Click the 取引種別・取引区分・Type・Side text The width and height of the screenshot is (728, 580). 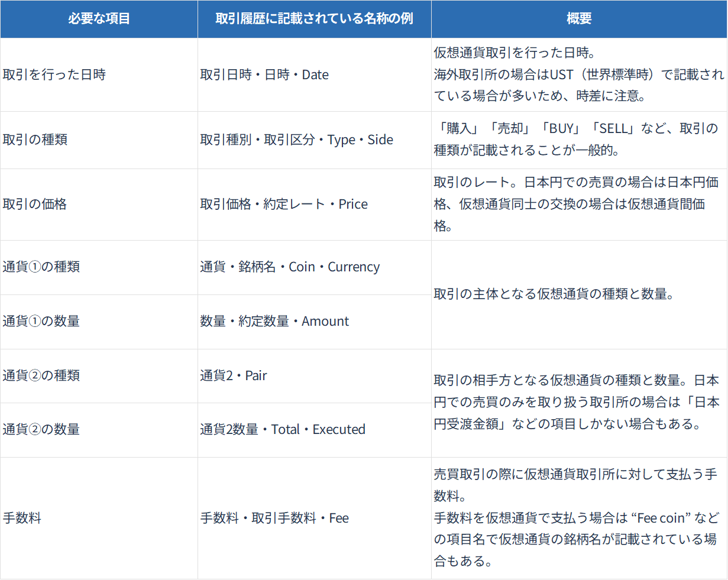click(x=296, y=140)
